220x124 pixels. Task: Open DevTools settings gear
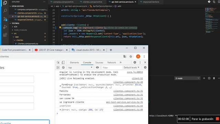click(x=135, y=62)
